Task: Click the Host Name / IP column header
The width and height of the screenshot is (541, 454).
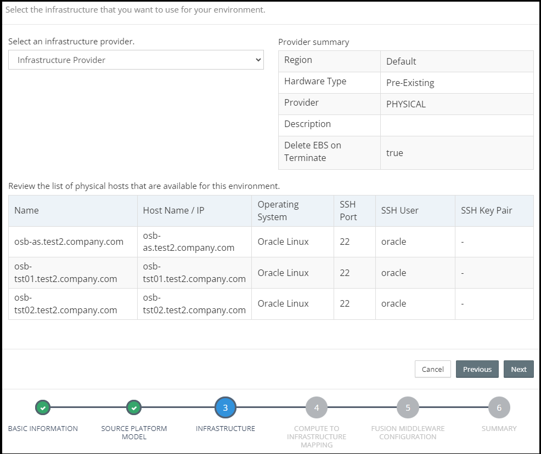Action: 173,211
